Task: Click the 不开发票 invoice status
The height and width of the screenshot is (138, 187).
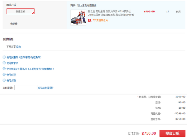Action: 11,47
